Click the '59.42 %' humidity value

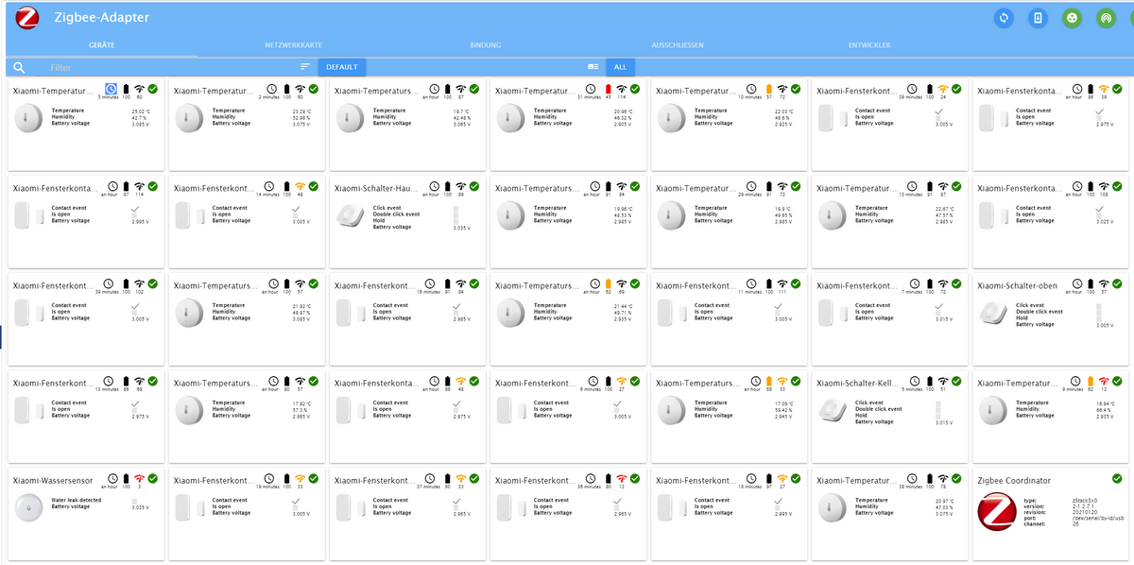pyautogui.click(x=782, y=409)
